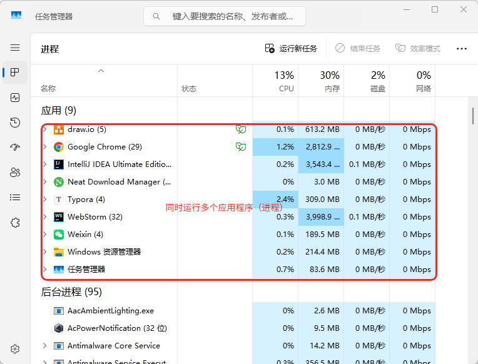Open Task Manager settings gear
Screen dimensions: 478x364
15,349
